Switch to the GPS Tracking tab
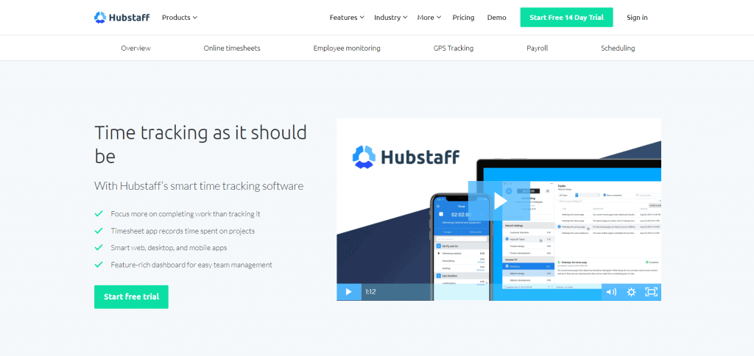 pos(454,48)
